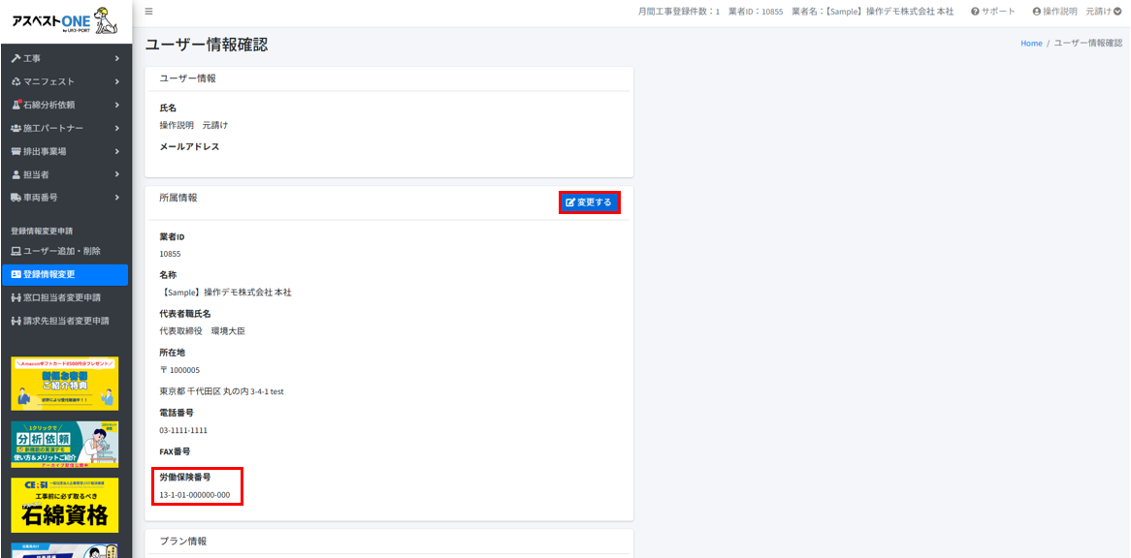The image size is (1131, 558).
Task: Expand the 工事 submenu arrow
Action: (116, 59)
